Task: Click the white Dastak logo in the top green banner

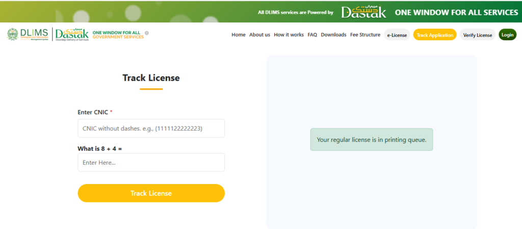Action: point(363,12)
